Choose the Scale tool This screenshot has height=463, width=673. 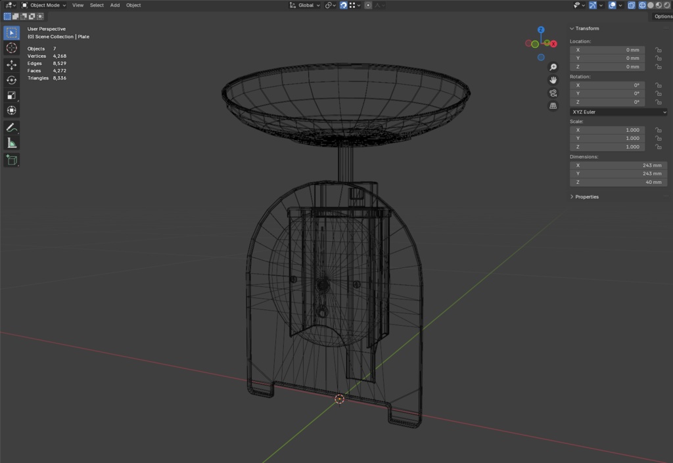pyautogui.click(x=12, y=95)
